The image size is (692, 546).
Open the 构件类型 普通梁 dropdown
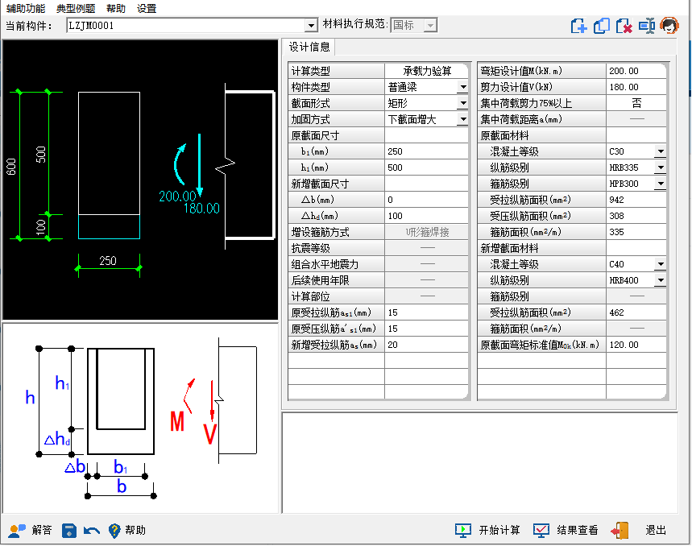(x=462, y=87)
